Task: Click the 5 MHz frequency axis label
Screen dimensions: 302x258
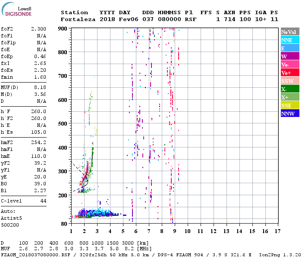Action: pyautogui.click(x=123, y=231)
